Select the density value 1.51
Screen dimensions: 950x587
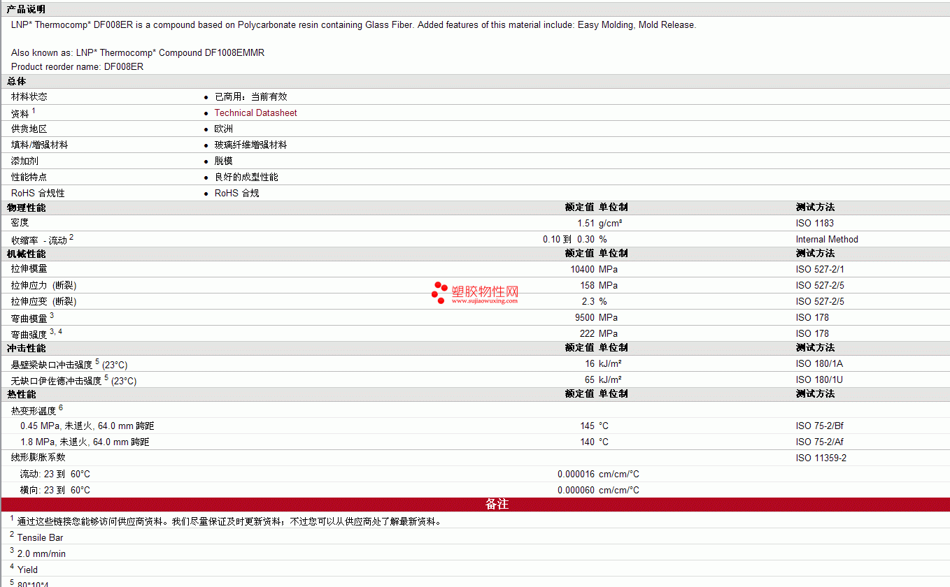(x=586, y=223)
